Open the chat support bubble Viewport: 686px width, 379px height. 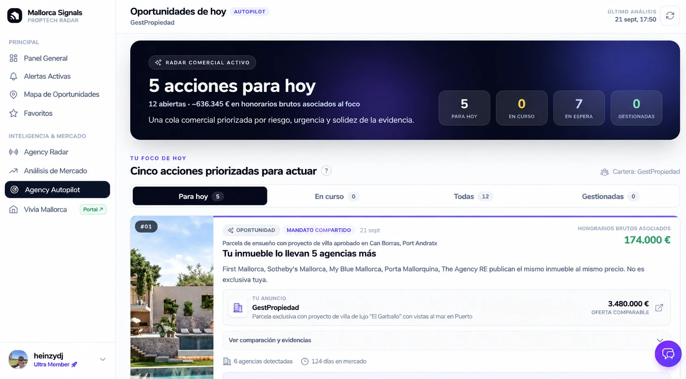pos(668,354)
